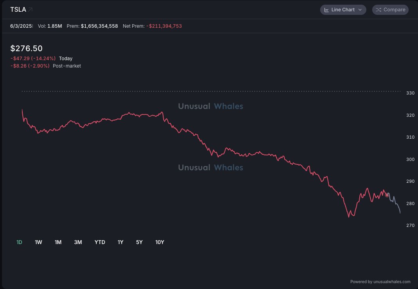Click the shuffle icon on Compare button

pyautogui.click(x=378, y=10)
